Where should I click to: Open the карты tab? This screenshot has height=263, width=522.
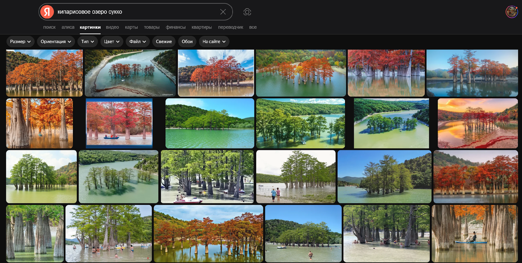click(x=131, y=27)
